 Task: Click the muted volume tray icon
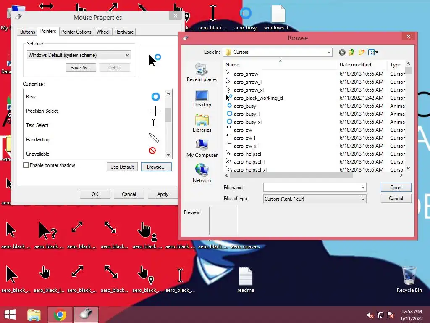coord(370,315)
